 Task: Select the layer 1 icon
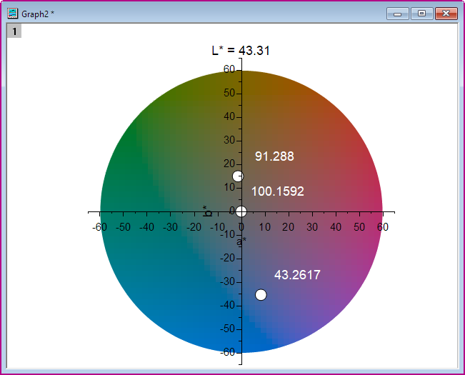pyautogui.click(x=14, y=31)
